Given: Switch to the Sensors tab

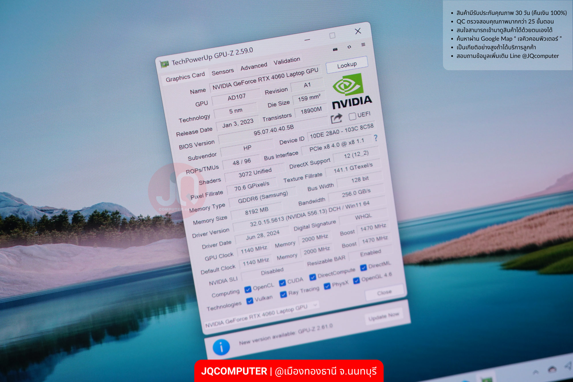Looking at the screenshot, I should (223, 71).
